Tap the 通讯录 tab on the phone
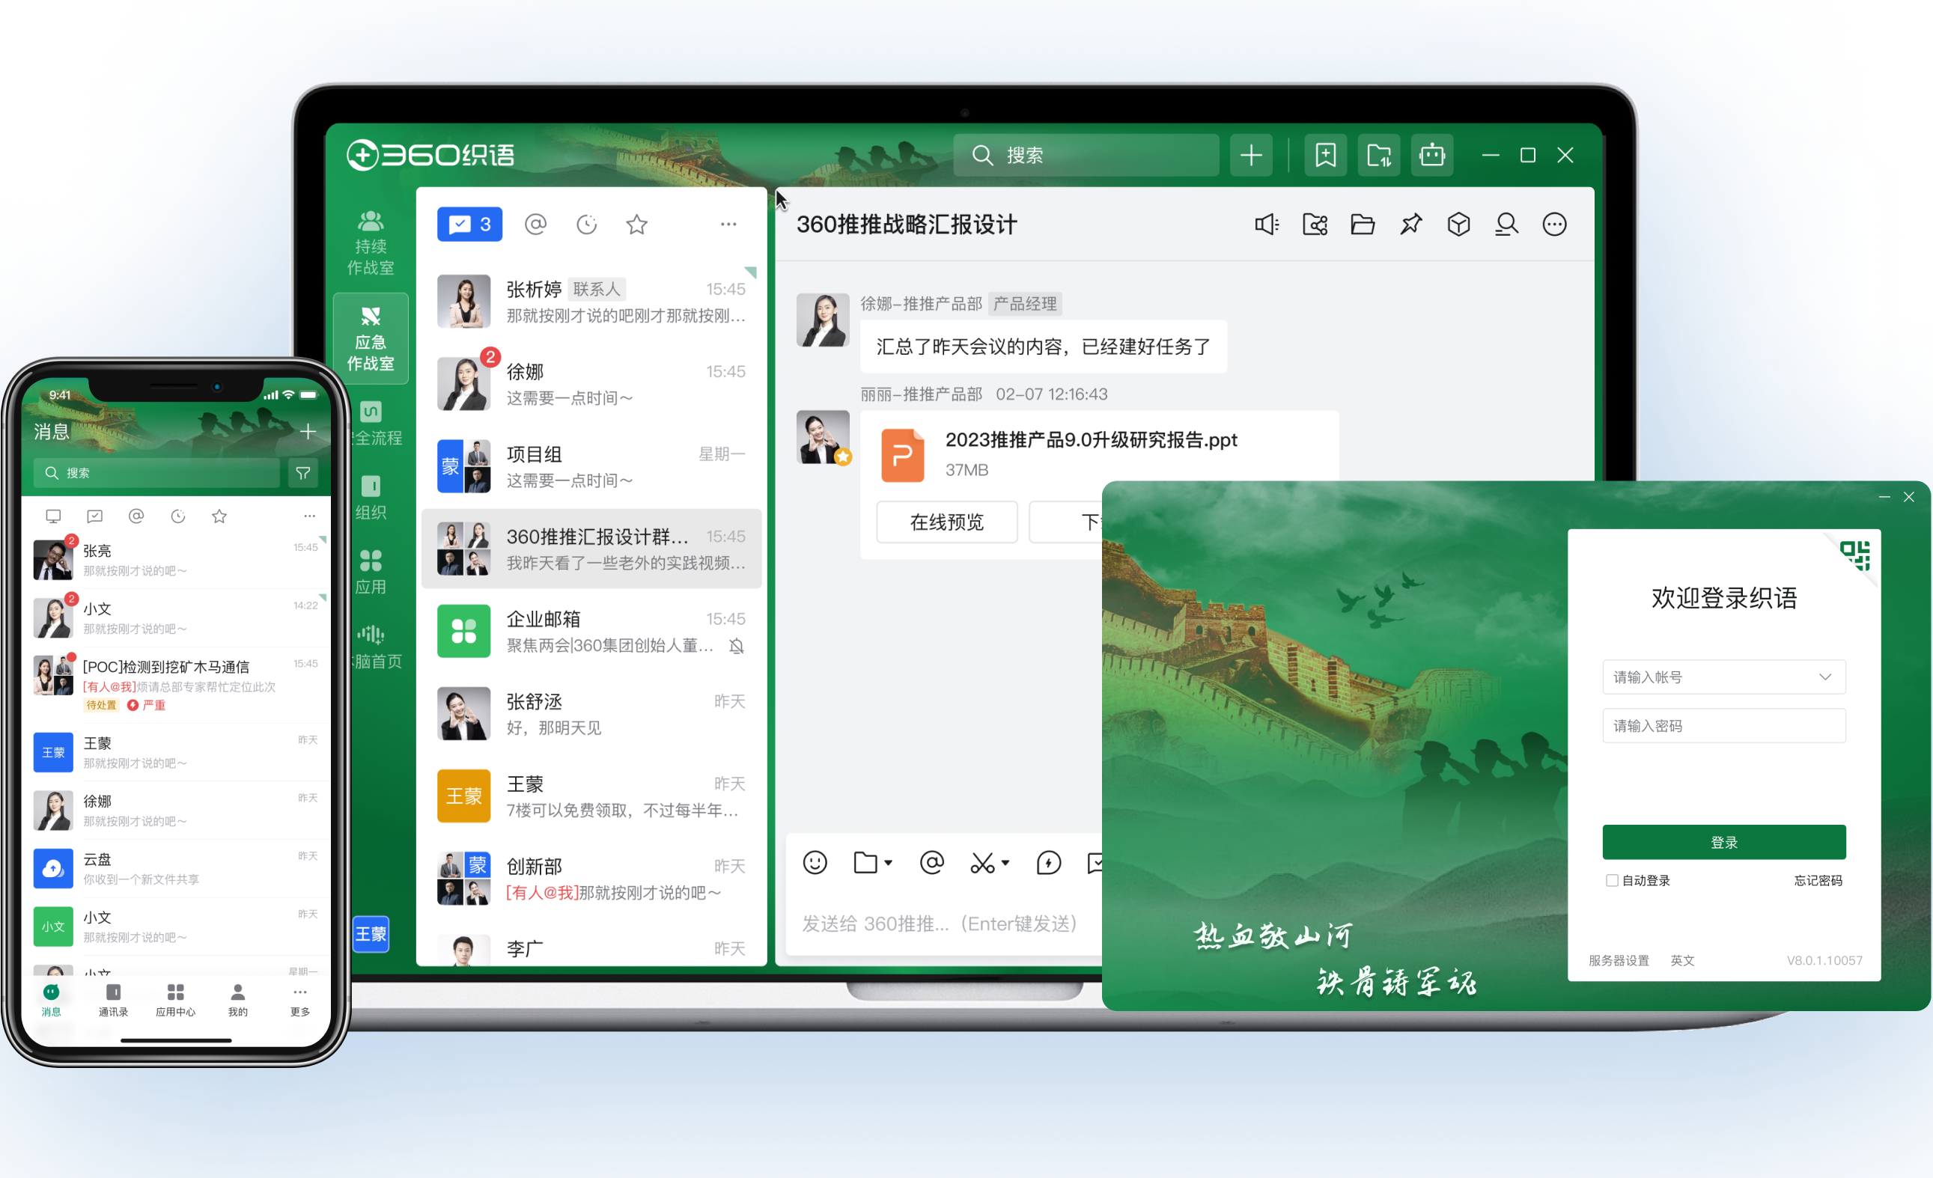 [x=113, y=999]
